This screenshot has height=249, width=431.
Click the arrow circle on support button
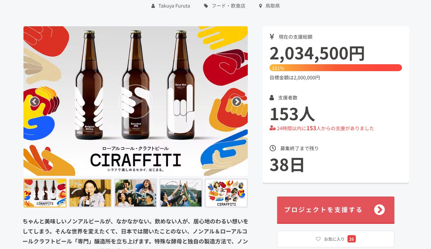(379, 210)
